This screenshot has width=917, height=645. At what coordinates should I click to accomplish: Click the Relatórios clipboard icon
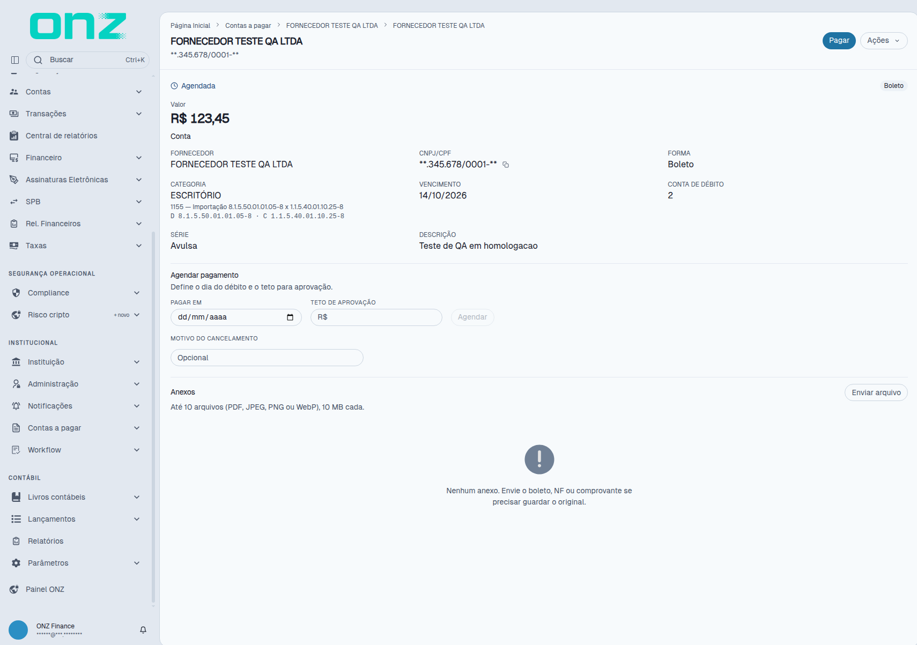(x=16, y=541)
